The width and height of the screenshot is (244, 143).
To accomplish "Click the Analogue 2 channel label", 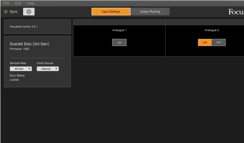I will point(212,30).
